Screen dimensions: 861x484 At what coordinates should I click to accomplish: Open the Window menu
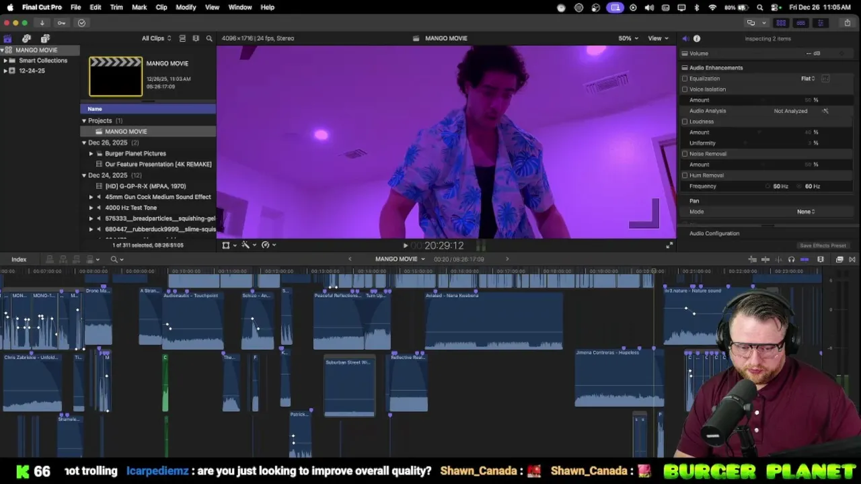240,7
